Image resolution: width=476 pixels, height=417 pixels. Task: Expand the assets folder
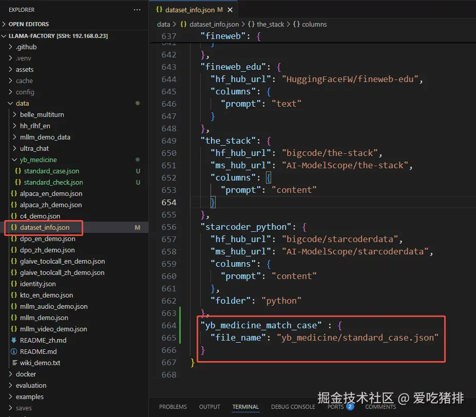pos(25,69)
